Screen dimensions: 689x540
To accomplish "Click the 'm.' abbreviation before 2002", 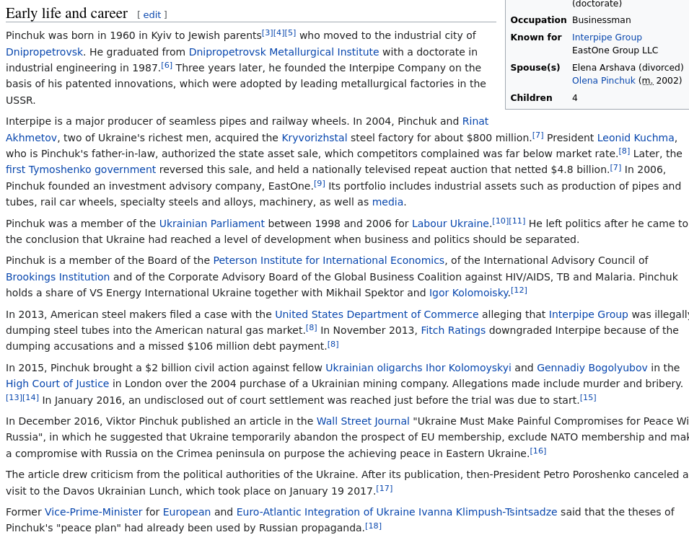I will [648, 81].
